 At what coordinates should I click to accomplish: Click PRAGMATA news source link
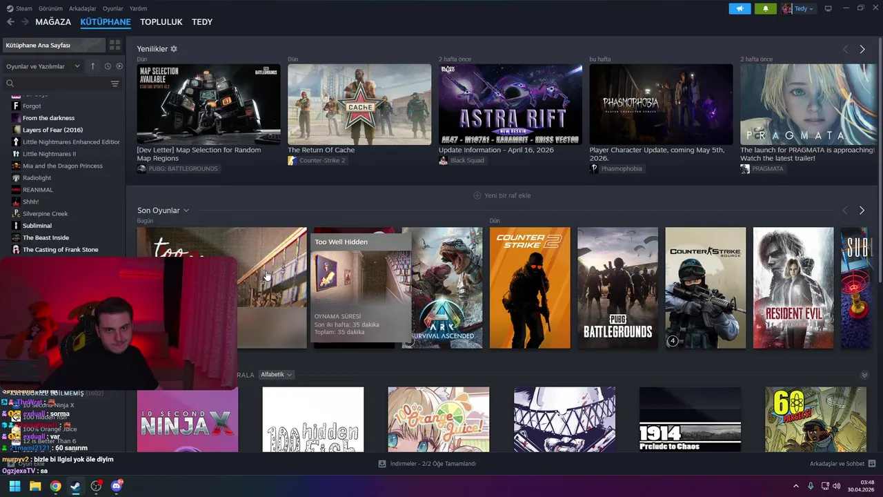click(762, 168)
